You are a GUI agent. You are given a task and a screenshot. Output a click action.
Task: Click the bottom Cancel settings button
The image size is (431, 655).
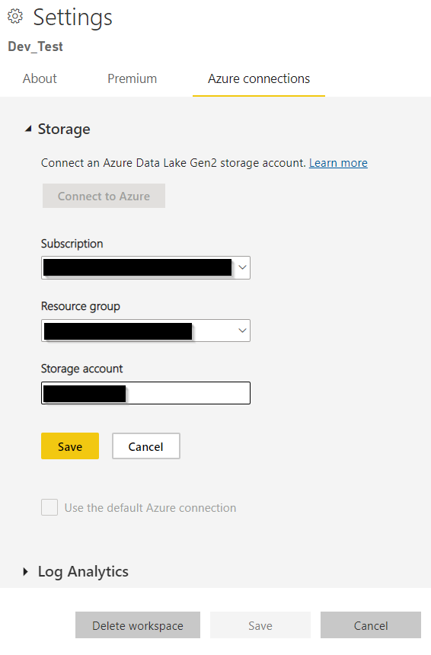point(371,625)
